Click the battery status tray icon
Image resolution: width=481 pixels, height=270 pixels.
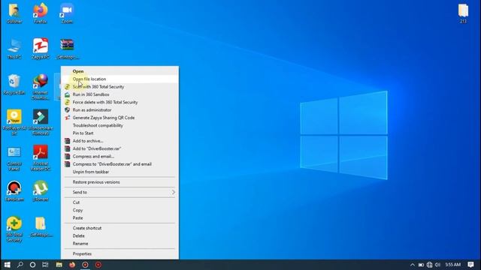421,265
